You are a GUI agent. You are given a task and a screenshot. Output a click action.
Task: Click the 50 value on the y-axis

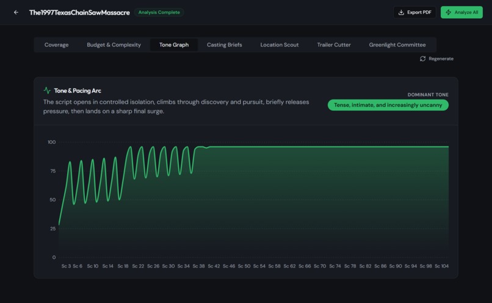coord(52,200)
